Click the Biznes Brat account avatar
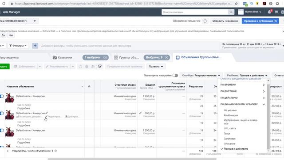The height and width of the screenshot is (160, 284). tap(241, 12)
